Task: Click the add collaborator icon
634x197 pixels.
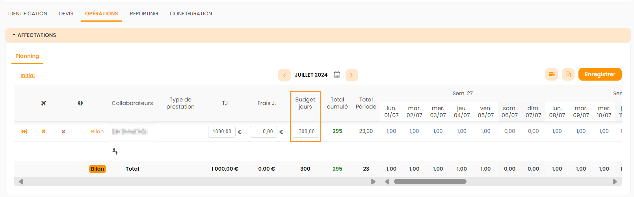Action: 115,151
